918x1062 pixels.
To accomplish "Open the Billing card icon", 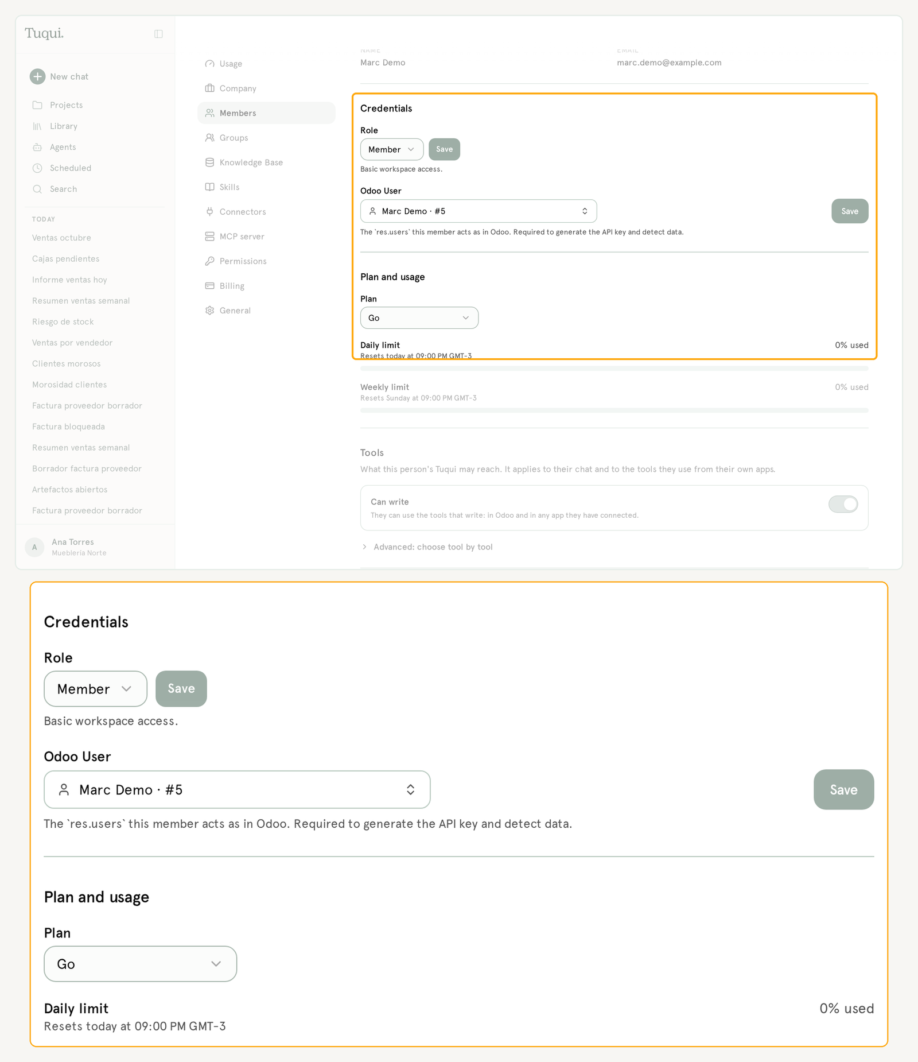I will click(209, 286).
